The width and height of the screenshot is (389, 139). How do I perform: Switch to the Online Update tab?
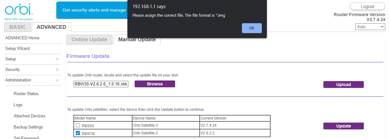coord(89,39)
